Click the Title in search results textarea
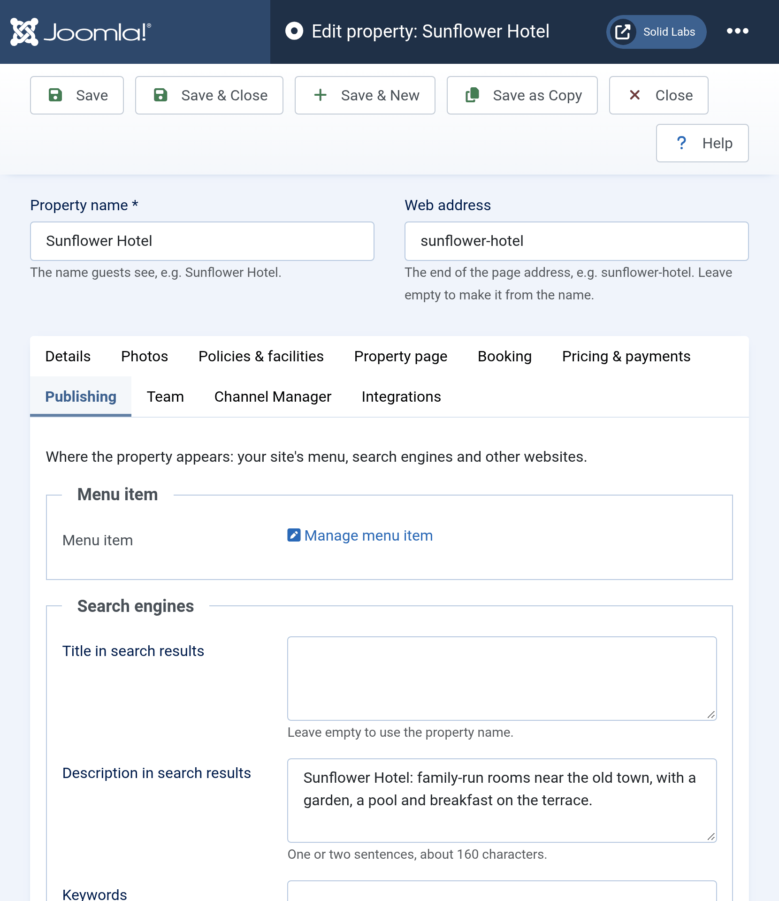Viewport: 779px width, 901px height. click(x=502, y=679)
